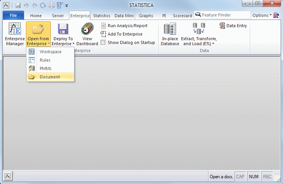Screen dimensions: 283x184
Task: Click Extract, Transform, and Load (ETL) icon
Action: pyautogui.click(x=199, y=29)
